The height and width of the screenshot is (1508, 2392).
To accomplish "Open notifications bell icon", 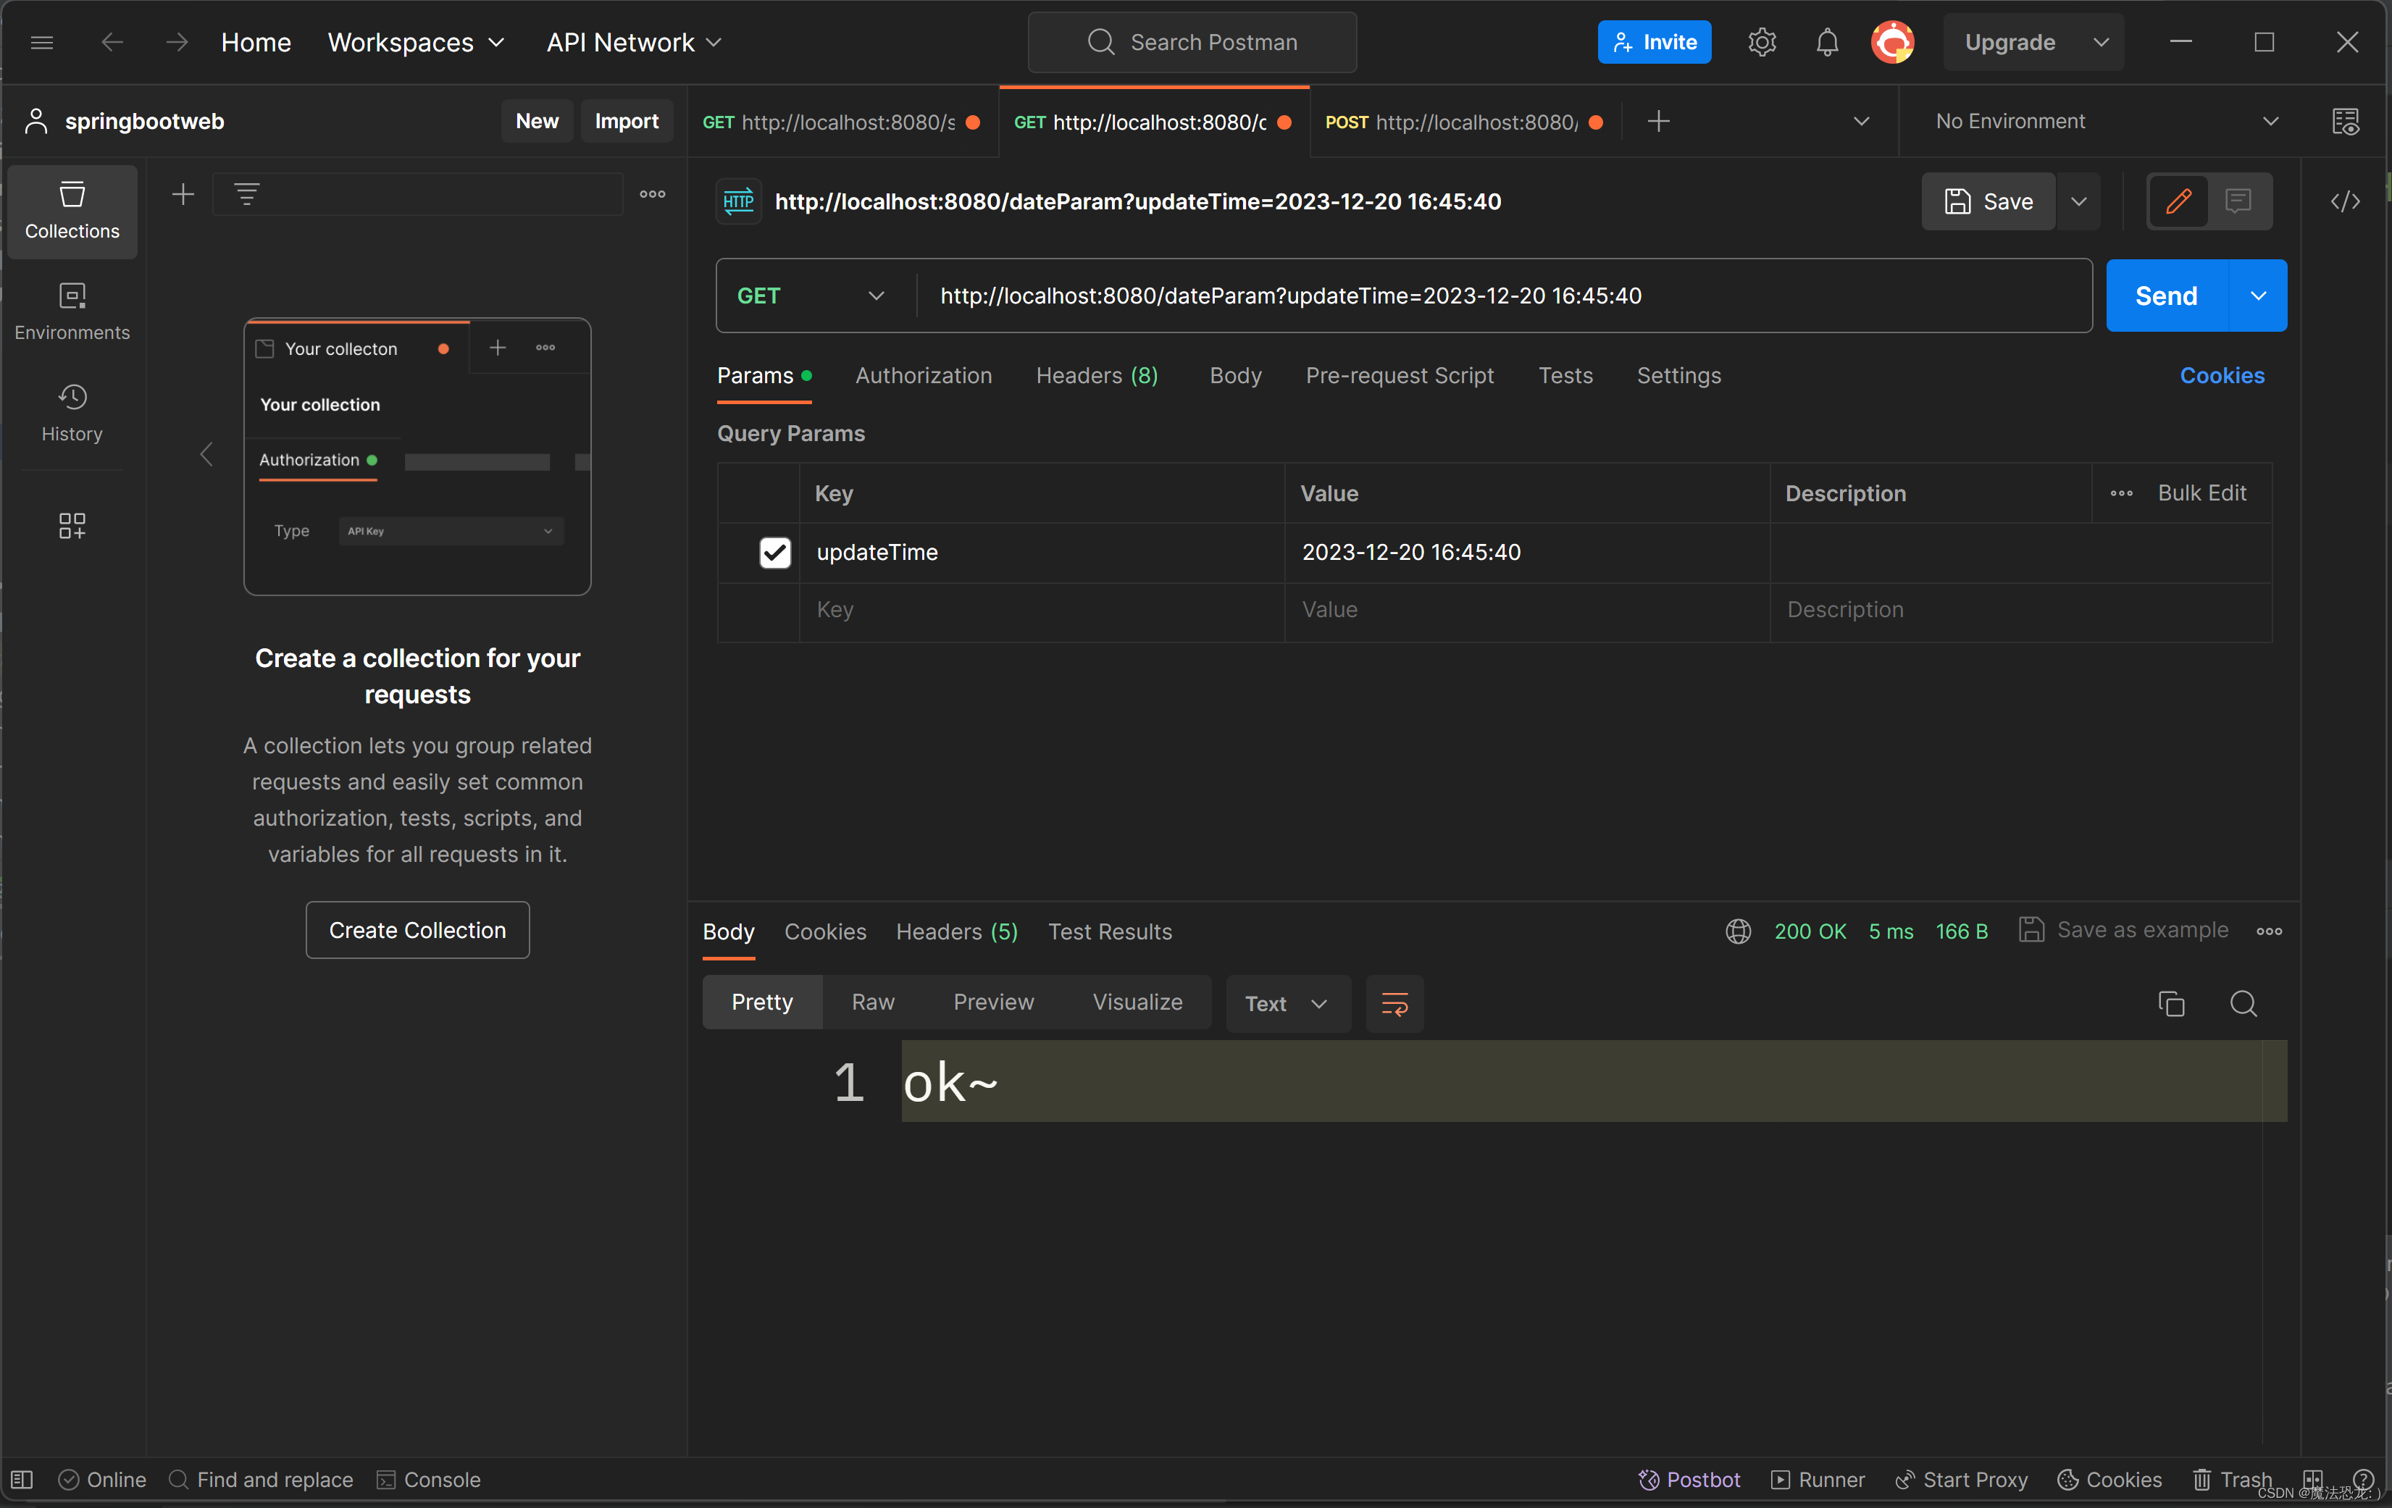I will click(x=1827, y=42).
